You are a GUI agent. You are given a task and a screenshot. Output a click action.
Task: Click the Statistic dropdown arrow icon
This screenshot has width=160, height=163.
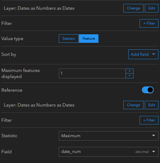(154, 136)
